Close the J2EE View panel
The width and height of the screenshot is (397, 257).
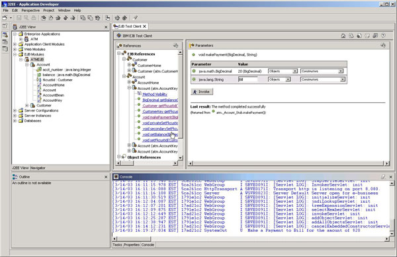[106, 27]
